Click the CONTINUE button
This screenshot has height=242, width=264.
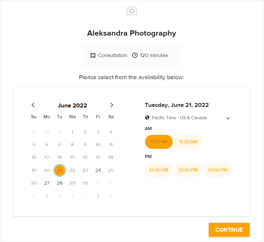click(x=229, y=230)
